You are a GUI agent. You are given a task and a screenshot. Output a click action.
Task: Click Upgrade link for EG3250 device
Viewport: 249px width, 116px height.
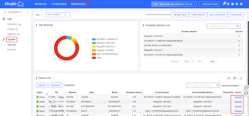pos(238,97)
